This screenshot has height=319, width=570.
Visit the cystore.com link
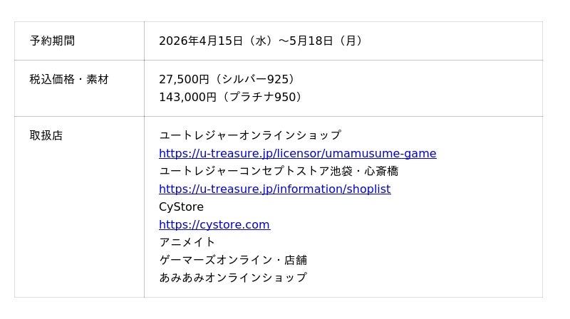(214, 224)
